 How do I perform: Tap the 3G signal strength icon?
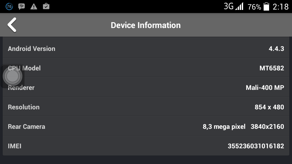coord(234,6)
